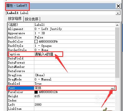Select the highlighted Font property name
The width and height of the screenshot is (123, 111).
point(11,88)
